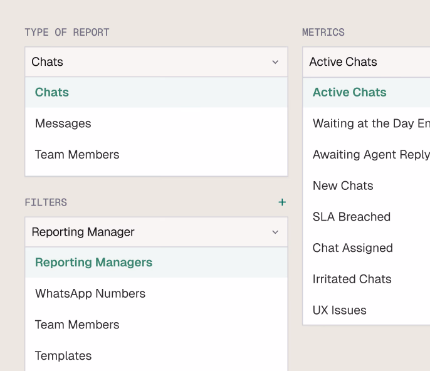Select Team Members in filters list
Viewport: 430px width, 371px height.
point(77,325)
